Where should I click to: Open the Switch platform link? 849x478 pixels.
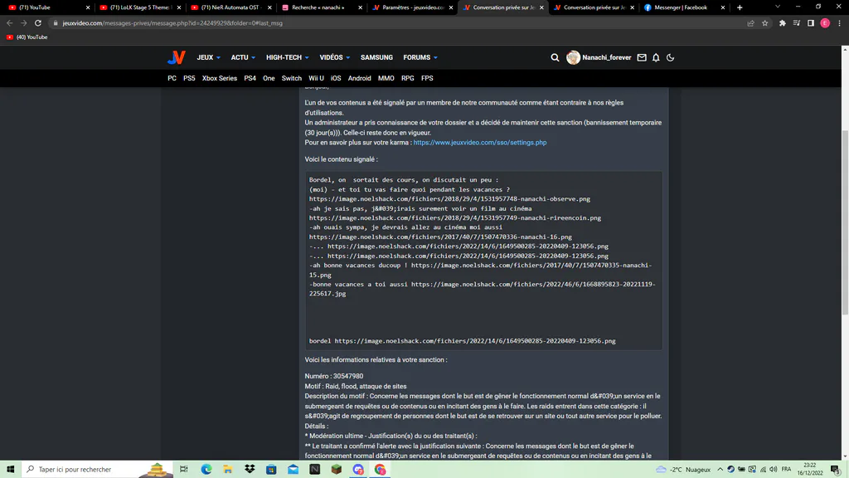291,78
